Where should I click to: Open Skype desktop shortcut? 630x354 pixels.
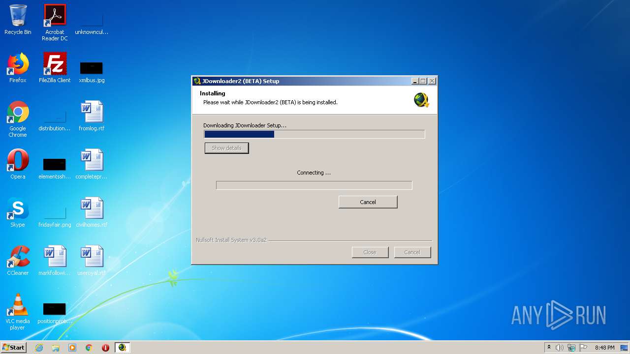18,212
